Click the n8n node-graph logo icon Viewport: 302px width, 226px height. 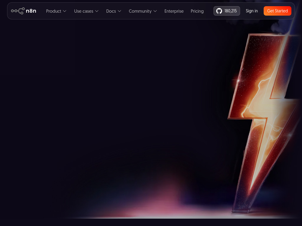pyautogui.click(x=18, y=11)
